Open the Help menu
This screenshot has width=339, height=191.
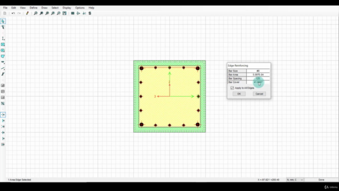click(x=92, y=8)
